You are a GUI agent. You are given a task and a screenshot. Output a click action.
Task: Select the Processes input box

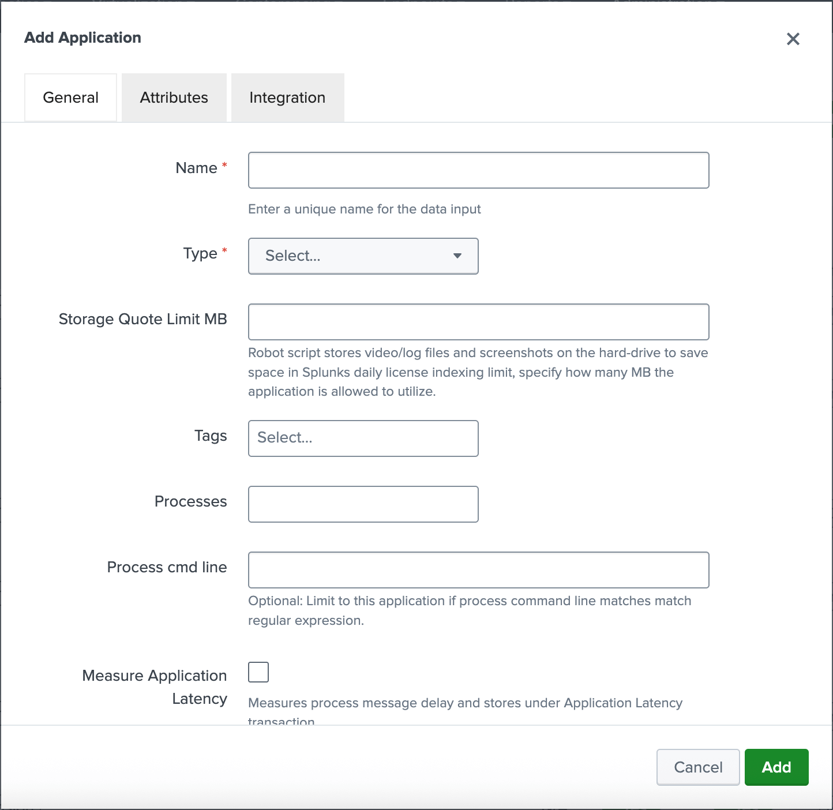363,504
